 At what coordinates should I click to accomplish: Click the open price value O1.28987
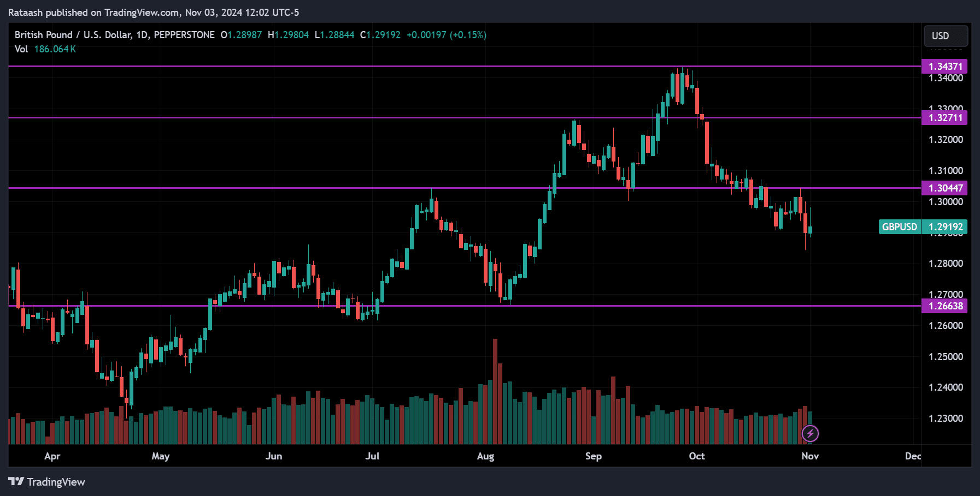(241, 35)
